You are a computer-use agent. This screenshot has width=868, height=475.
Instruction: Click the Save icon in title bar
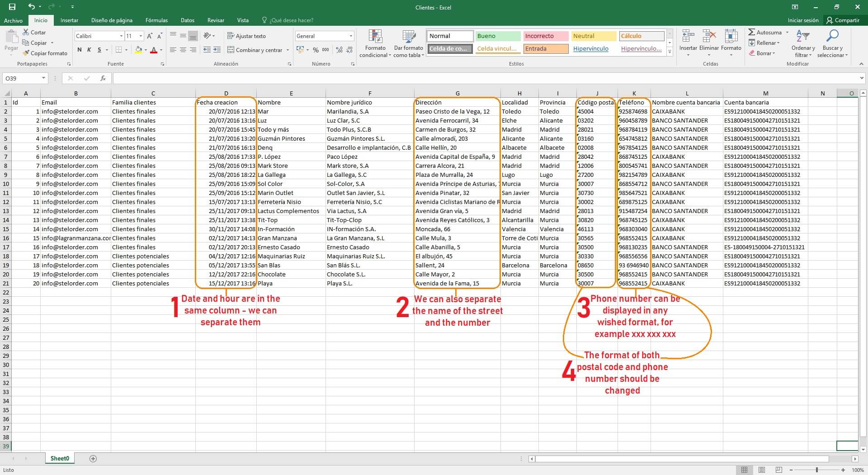12,7
